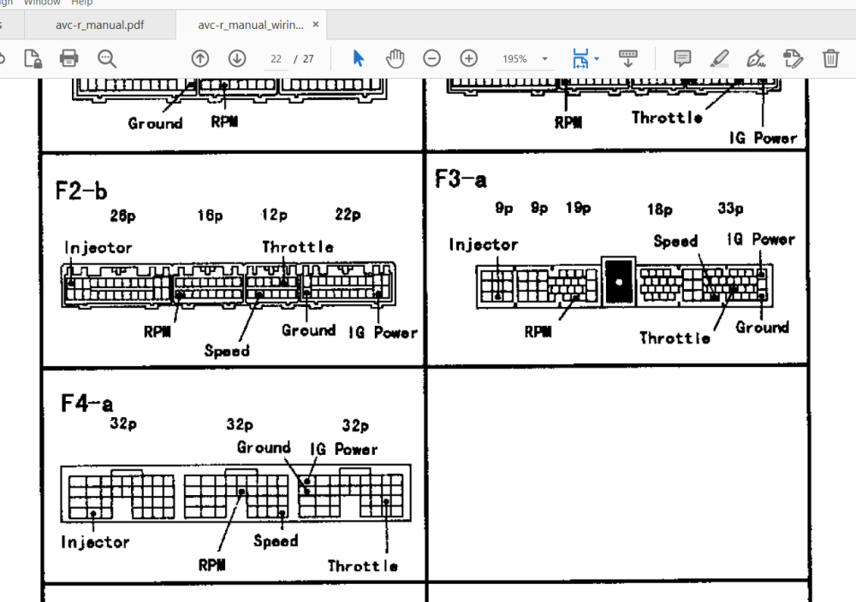Click the IG Power label in F2-b

coord(383,332)
